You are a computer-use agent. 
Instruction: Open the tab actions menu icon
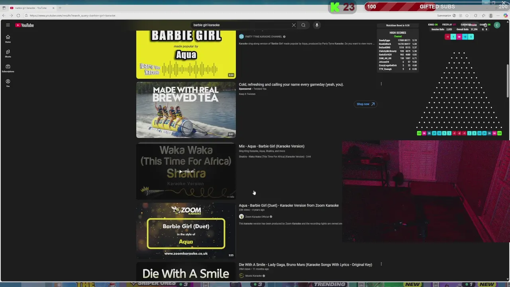pos(4,8)
